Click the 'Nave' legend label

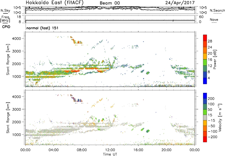pyautogui.click(x=214, y=19)
